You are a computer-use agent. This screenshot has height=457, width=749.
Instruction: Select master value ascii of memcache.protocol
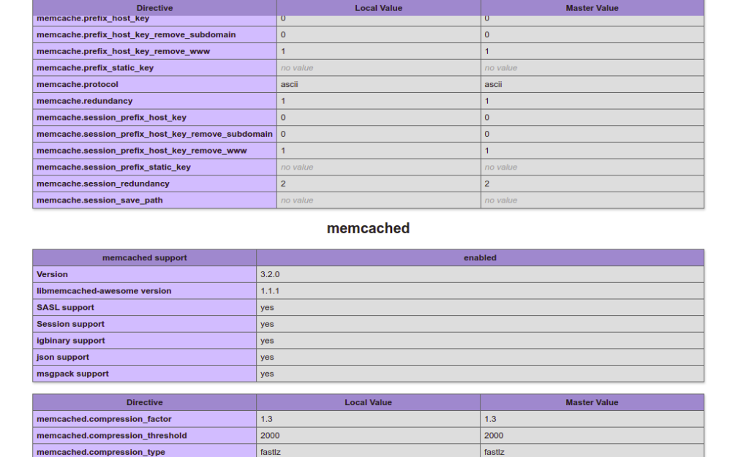click(494, 85)
